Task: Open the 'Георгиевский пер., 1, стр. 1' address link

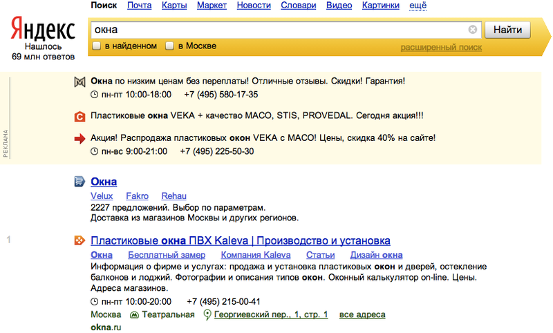Action: [271, 314]
